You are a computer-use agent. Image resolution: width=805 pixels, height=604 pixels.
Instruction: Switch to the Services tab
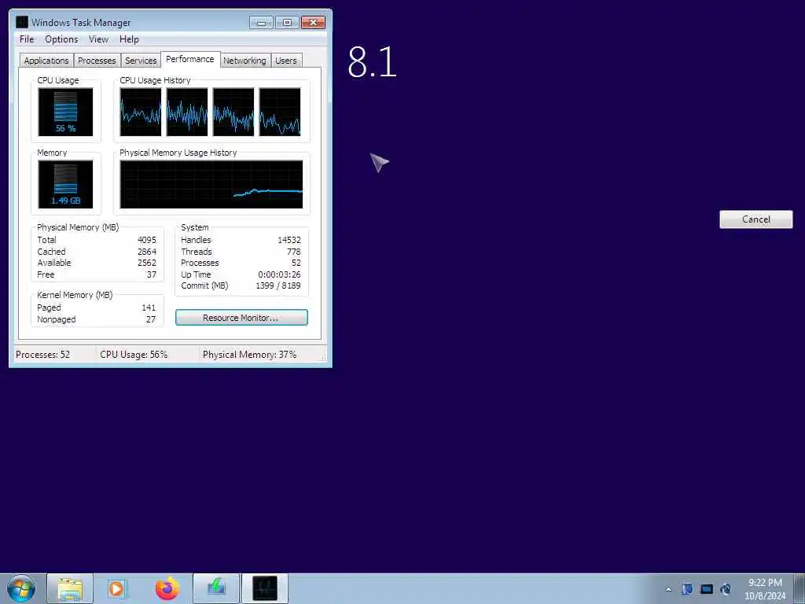pyautogui.click(x=141, y=61)
